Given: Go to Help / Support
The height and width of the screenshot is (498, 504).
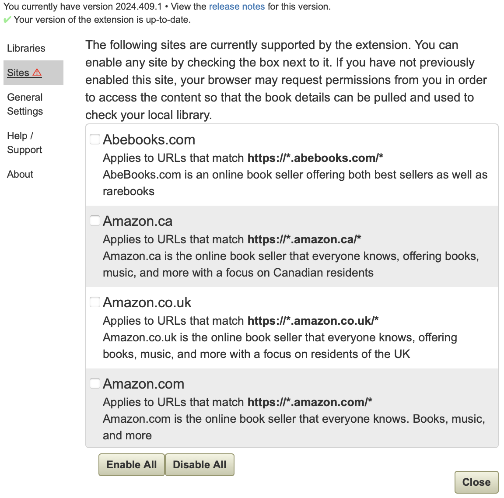Looking at the screenshot, I should (24, 143).
